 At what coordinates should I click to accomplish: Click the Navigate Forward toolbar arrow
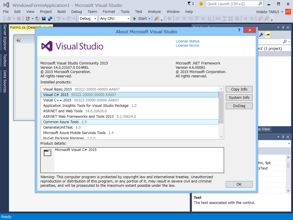[19, 19]
